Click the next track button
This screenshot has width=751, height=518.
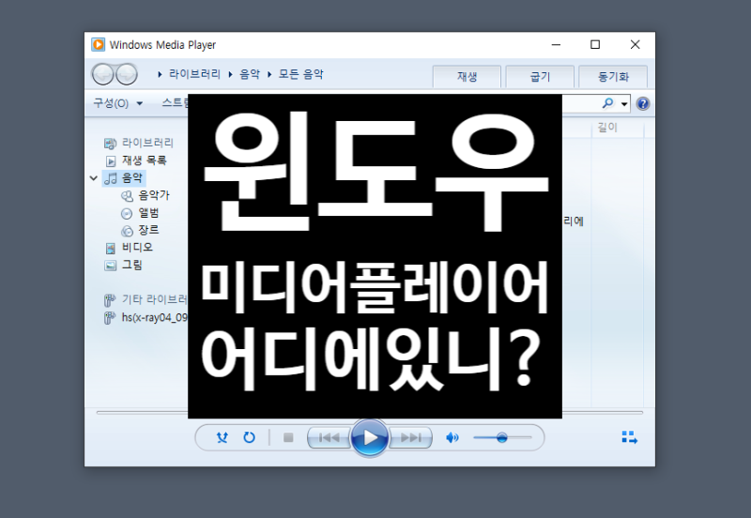tap(410, 437)
